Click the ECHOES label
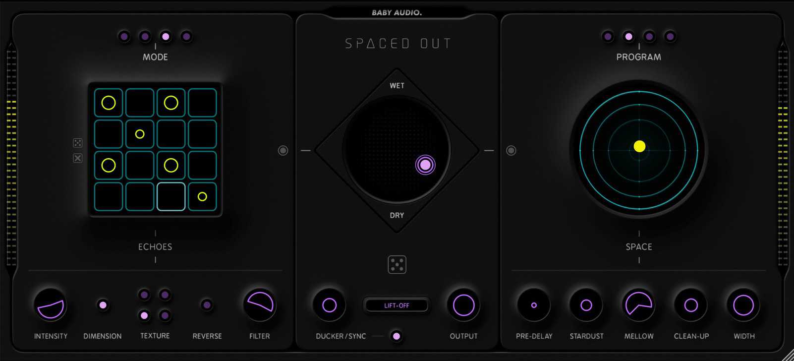 [x=155, y=246]
